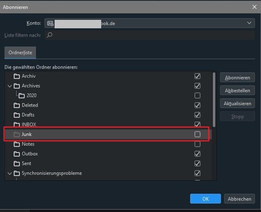This screenshot has width=261, height=212.
Task: Collapse the Archives folder tree
Action: (10, 86)
